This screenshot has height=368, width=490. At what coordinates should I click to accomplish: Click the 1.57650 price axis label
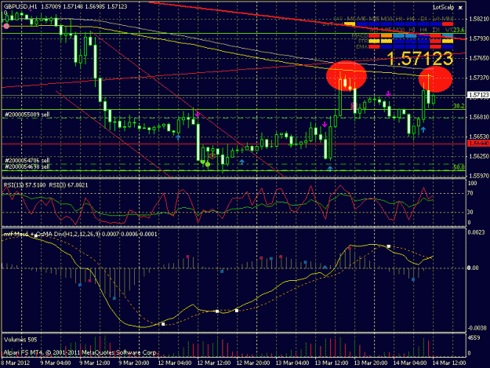tap(478, 58)
